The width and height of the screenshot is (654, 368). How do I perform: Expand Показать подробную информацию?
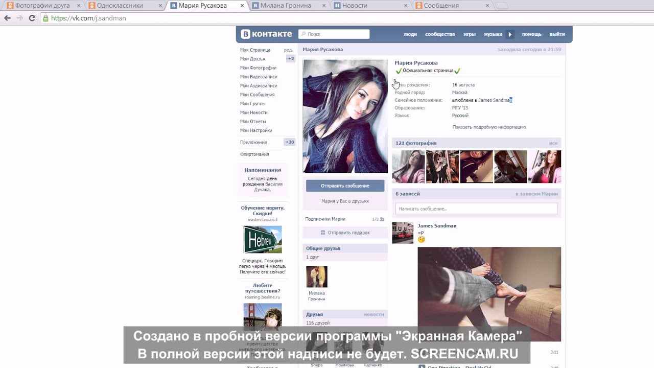coord(489,127)
